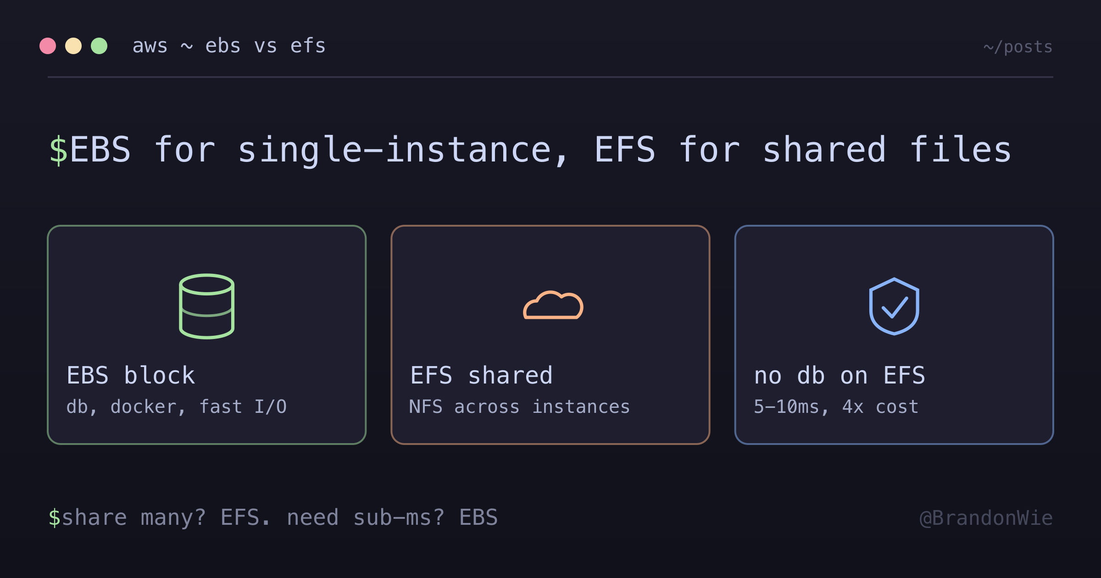This screenshot has height=578, width=1101.
Task: Click the 'share many? EFS. need sub-ms? EBS' line
Action: [x=280, y=517]
